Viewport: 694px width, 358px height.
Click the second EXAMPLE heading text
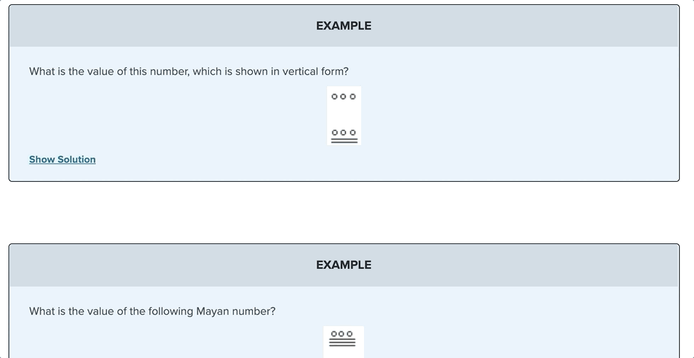point(343,265)
